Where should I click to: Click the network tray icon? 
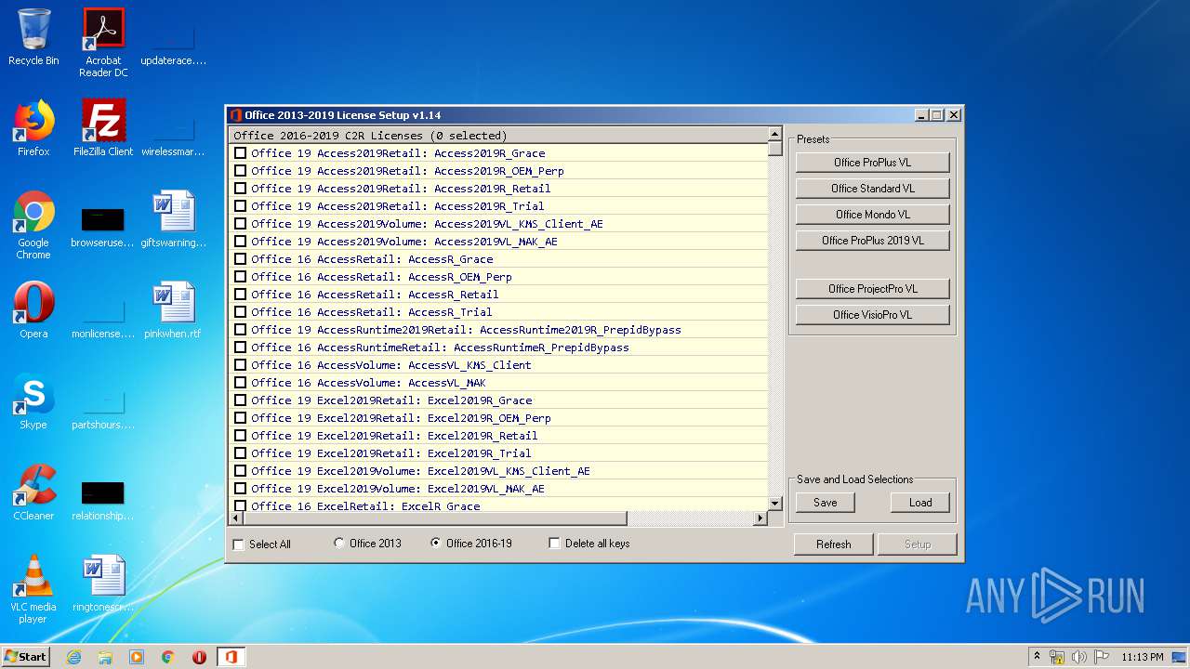coord(1058,657)
